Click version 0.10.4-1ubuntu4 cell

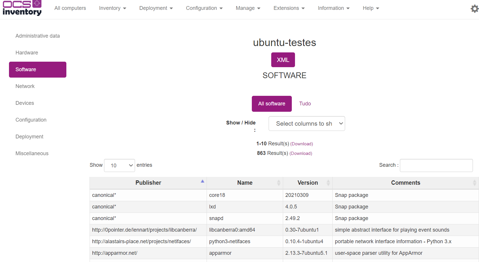coord(308,241)
